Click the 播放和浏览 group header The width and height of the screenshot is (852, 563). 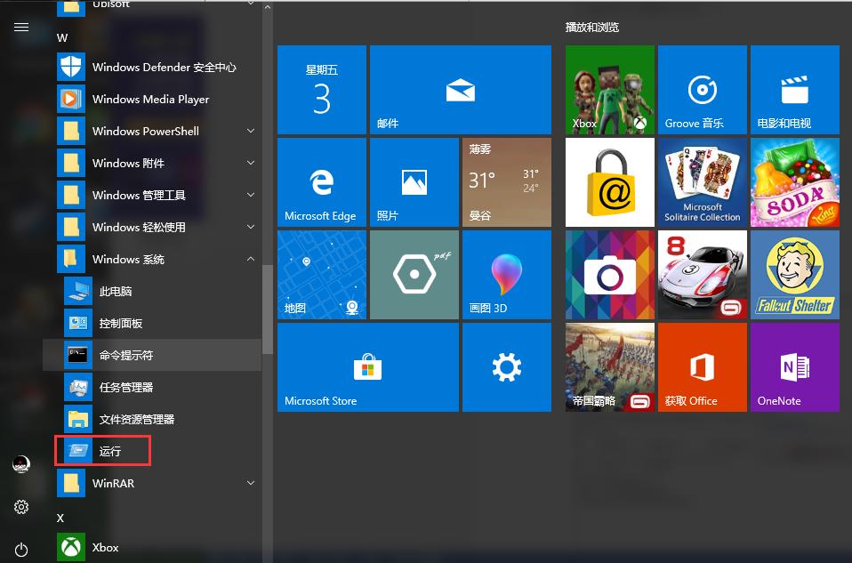click(592, 28)
